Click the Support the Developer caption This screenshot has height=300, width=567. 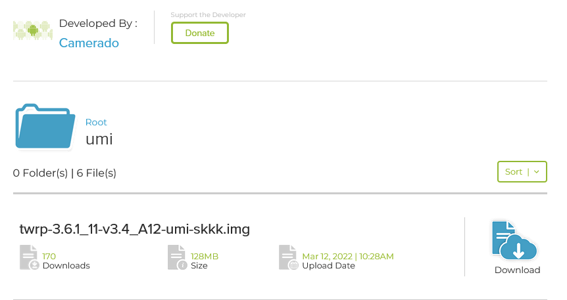208,15
